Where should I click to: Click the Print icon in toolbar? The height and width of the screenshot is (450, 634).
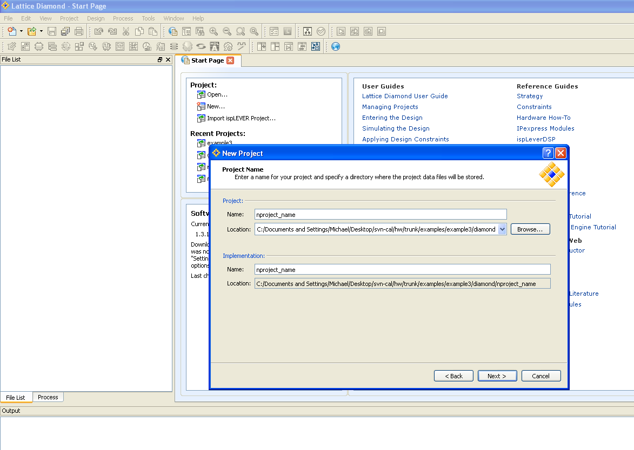(79, 31)
